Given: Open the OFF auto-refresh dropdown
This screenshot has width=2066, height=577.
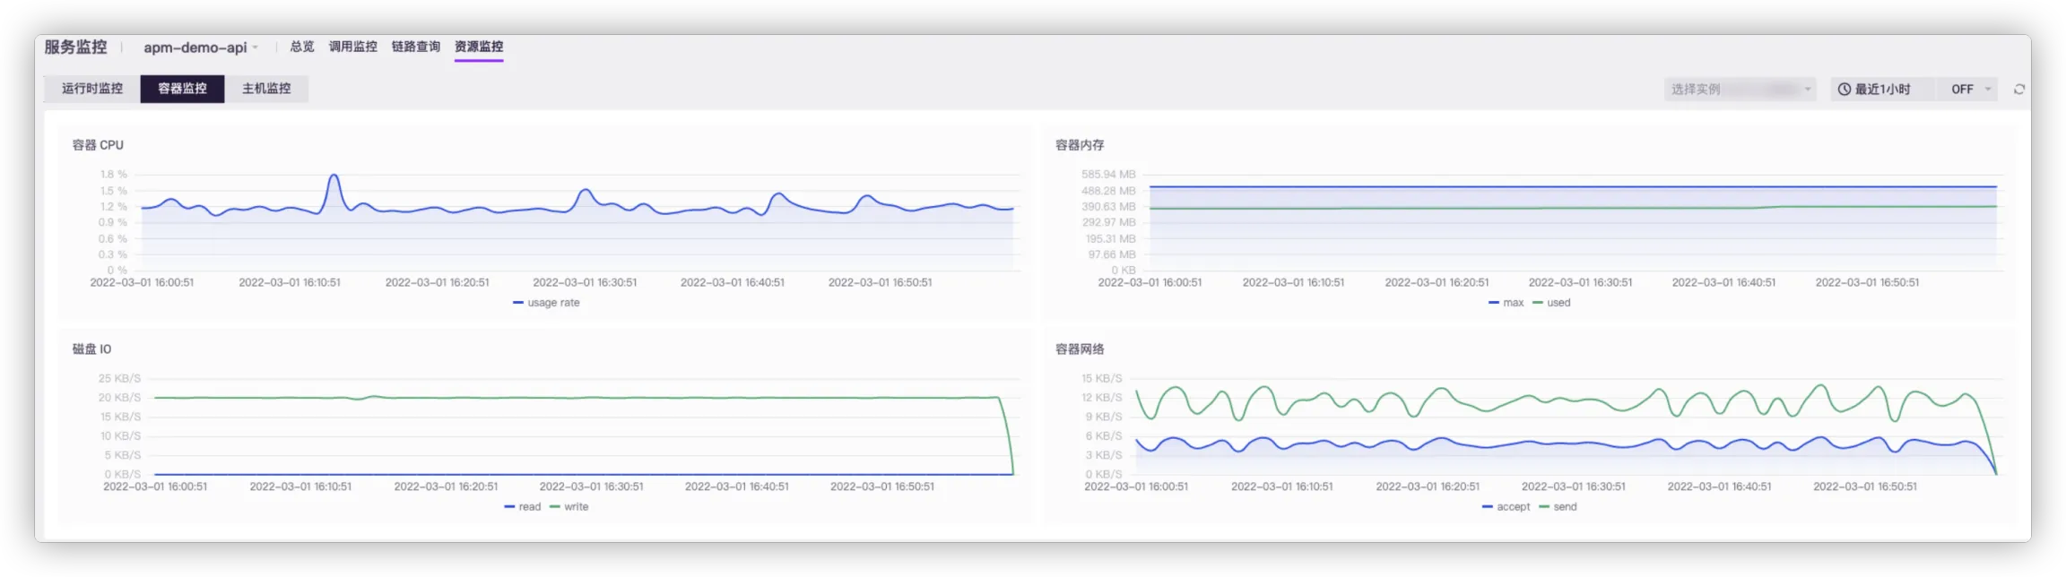Looking at the screenshot, I should point(1971,90).
